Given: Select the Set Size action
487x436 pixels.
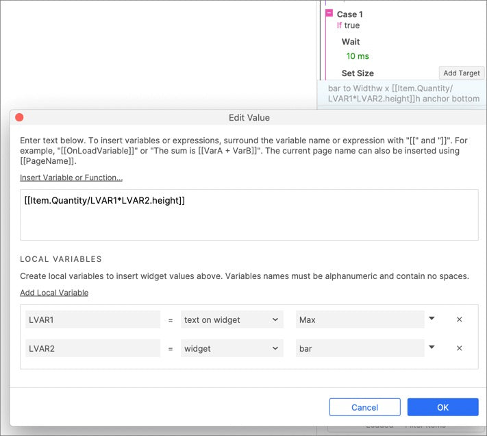Looking at the screenshot, I should pos(358,73).
